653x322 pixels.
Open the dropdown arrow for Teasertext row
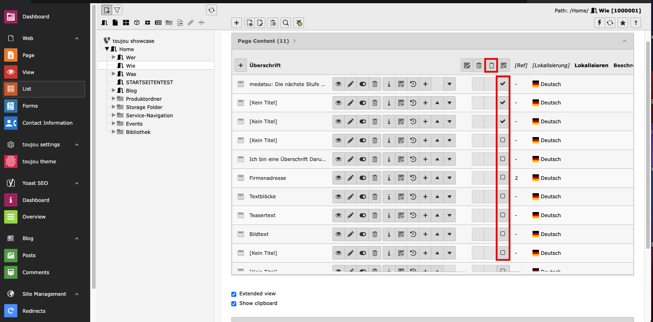click(x=449, y=215)
